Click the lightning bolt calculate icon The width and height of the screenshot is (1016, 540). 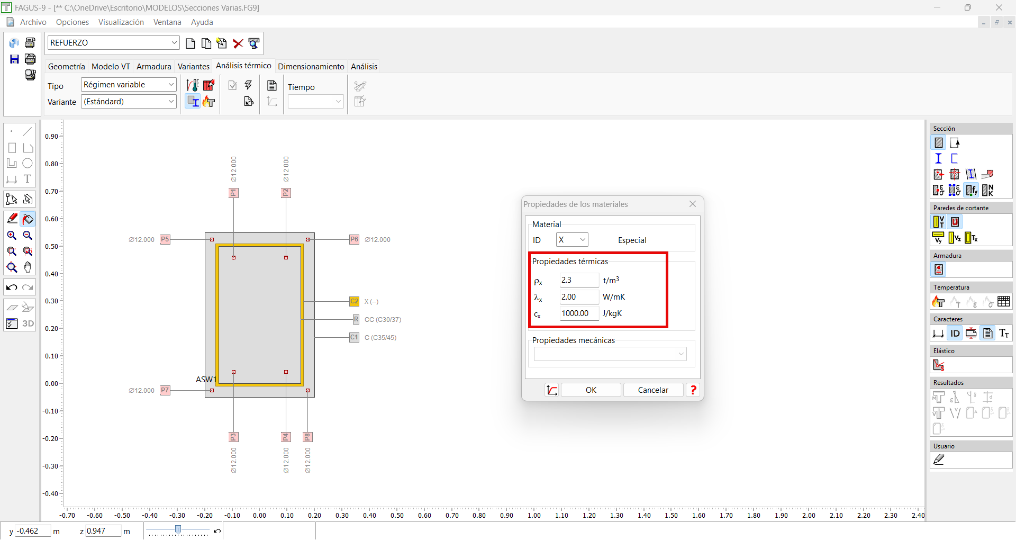tap(248, 85)
